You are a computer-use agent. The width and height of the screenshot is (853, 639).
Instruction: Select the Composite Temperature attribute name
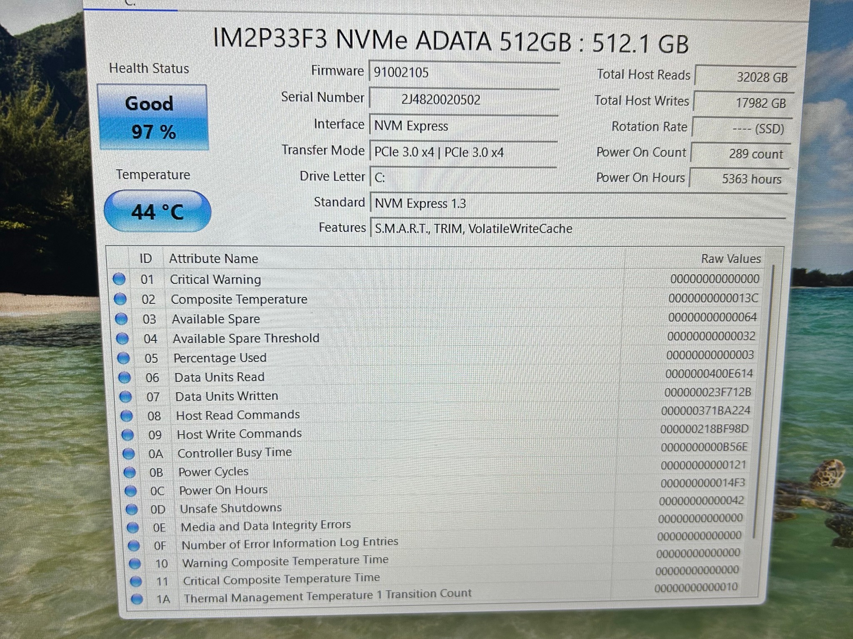point(239,300)
